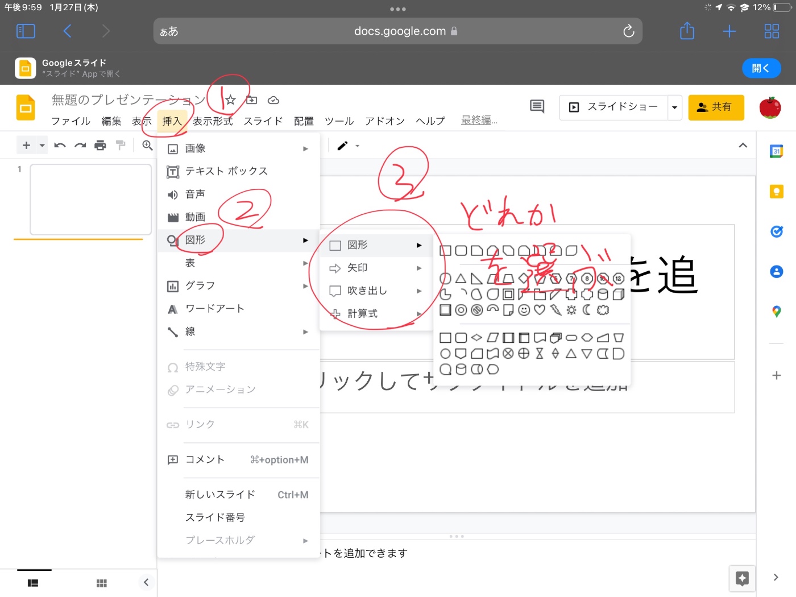Select the lightning bolt shape
The width and height of the screenshot is (796, 597).
[555, 310]
